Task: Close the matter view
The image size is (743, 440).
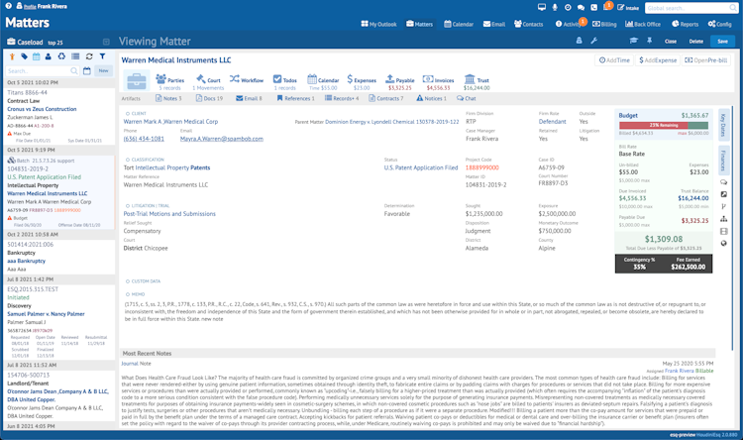Action: coord(671,42)
